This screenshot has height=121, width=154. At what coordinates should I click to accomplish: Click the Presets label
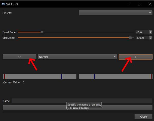click(x=7, y=13)
